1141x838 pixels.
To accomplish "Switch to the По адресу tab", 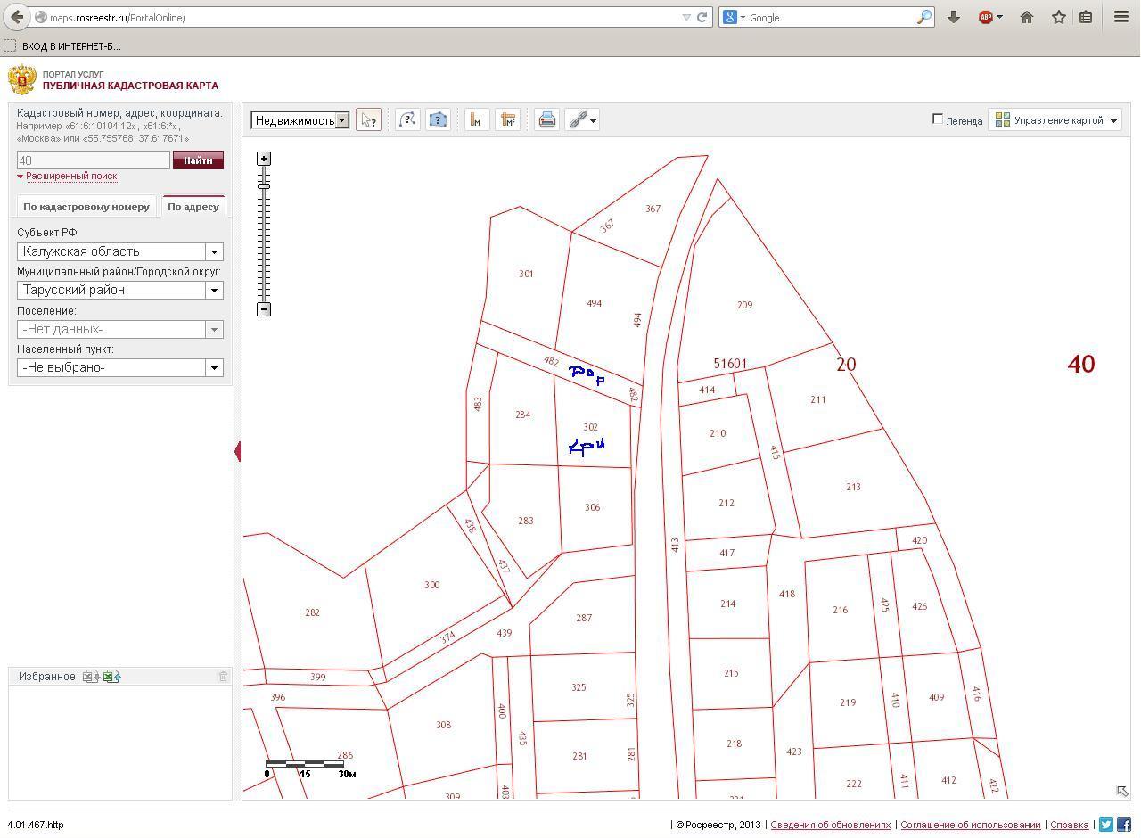I will (x=193, y=207).
